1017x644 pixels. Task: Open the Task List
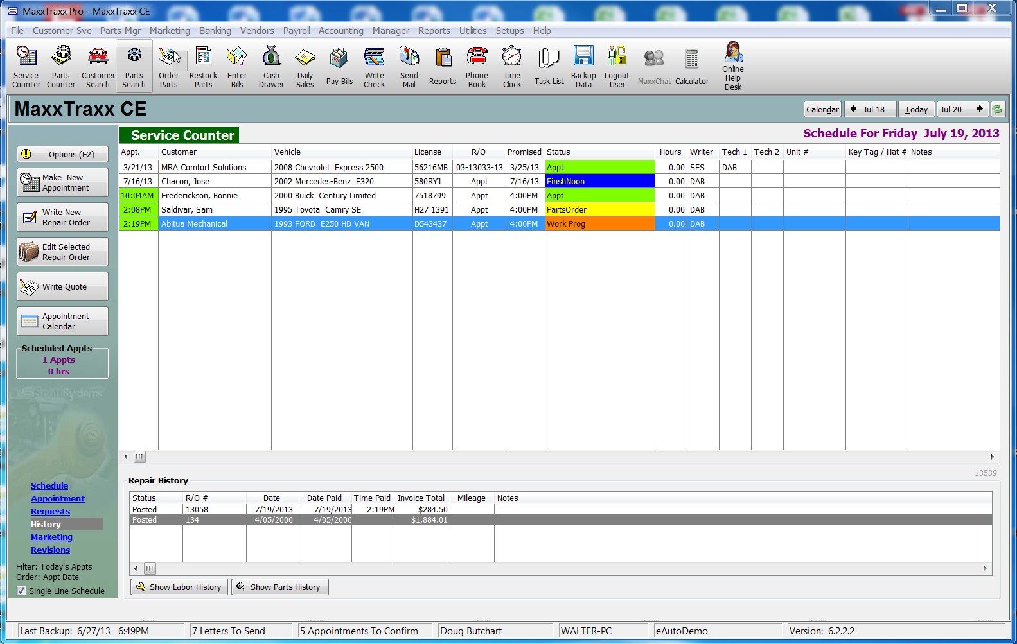(549, 67)
